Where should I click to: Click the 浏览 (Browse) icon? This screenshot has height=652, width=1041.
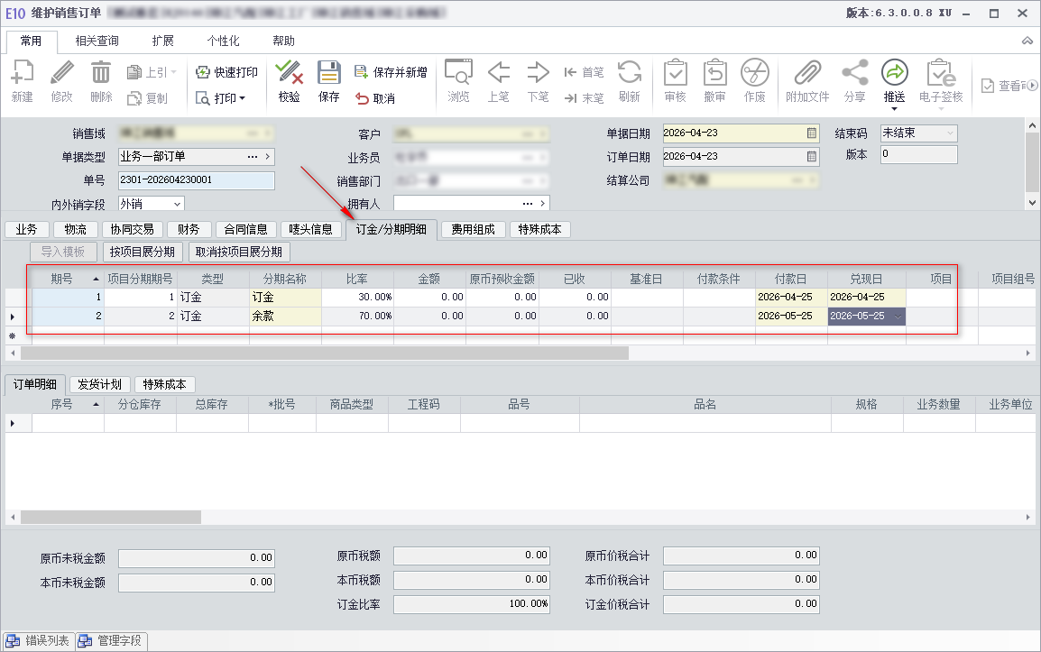point(458,81)
